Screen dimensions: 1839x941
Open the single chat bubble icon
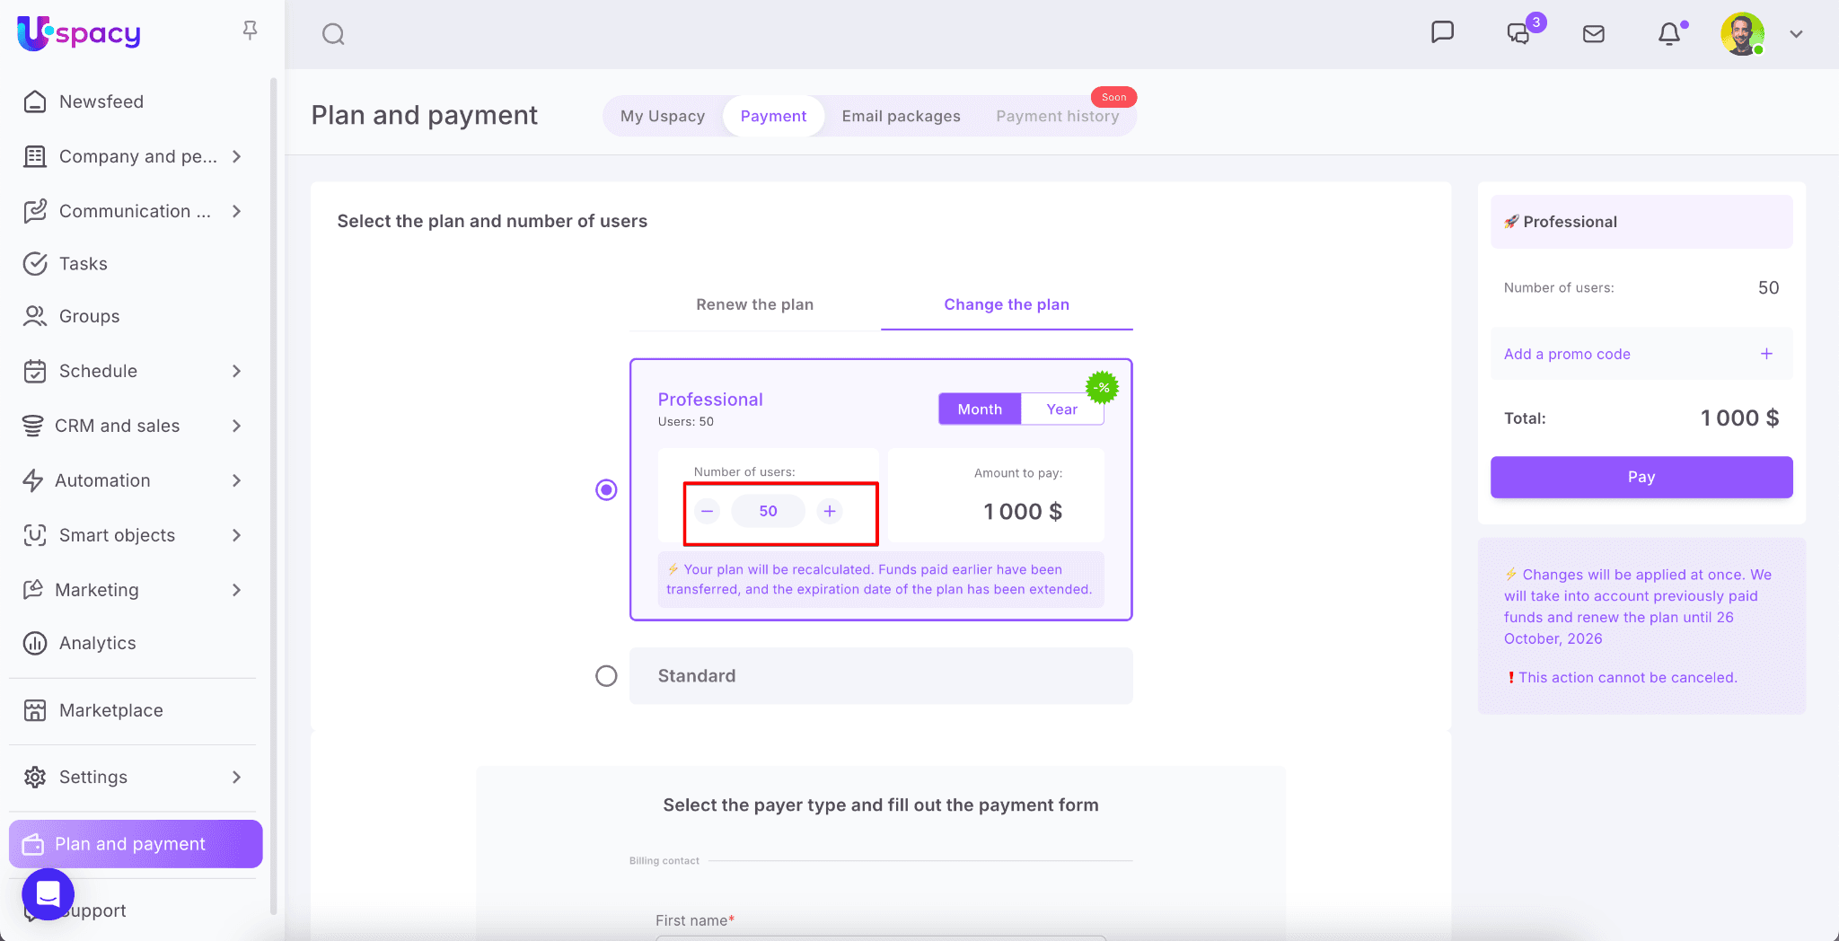pyautogui.click(x=1442, y=32)
